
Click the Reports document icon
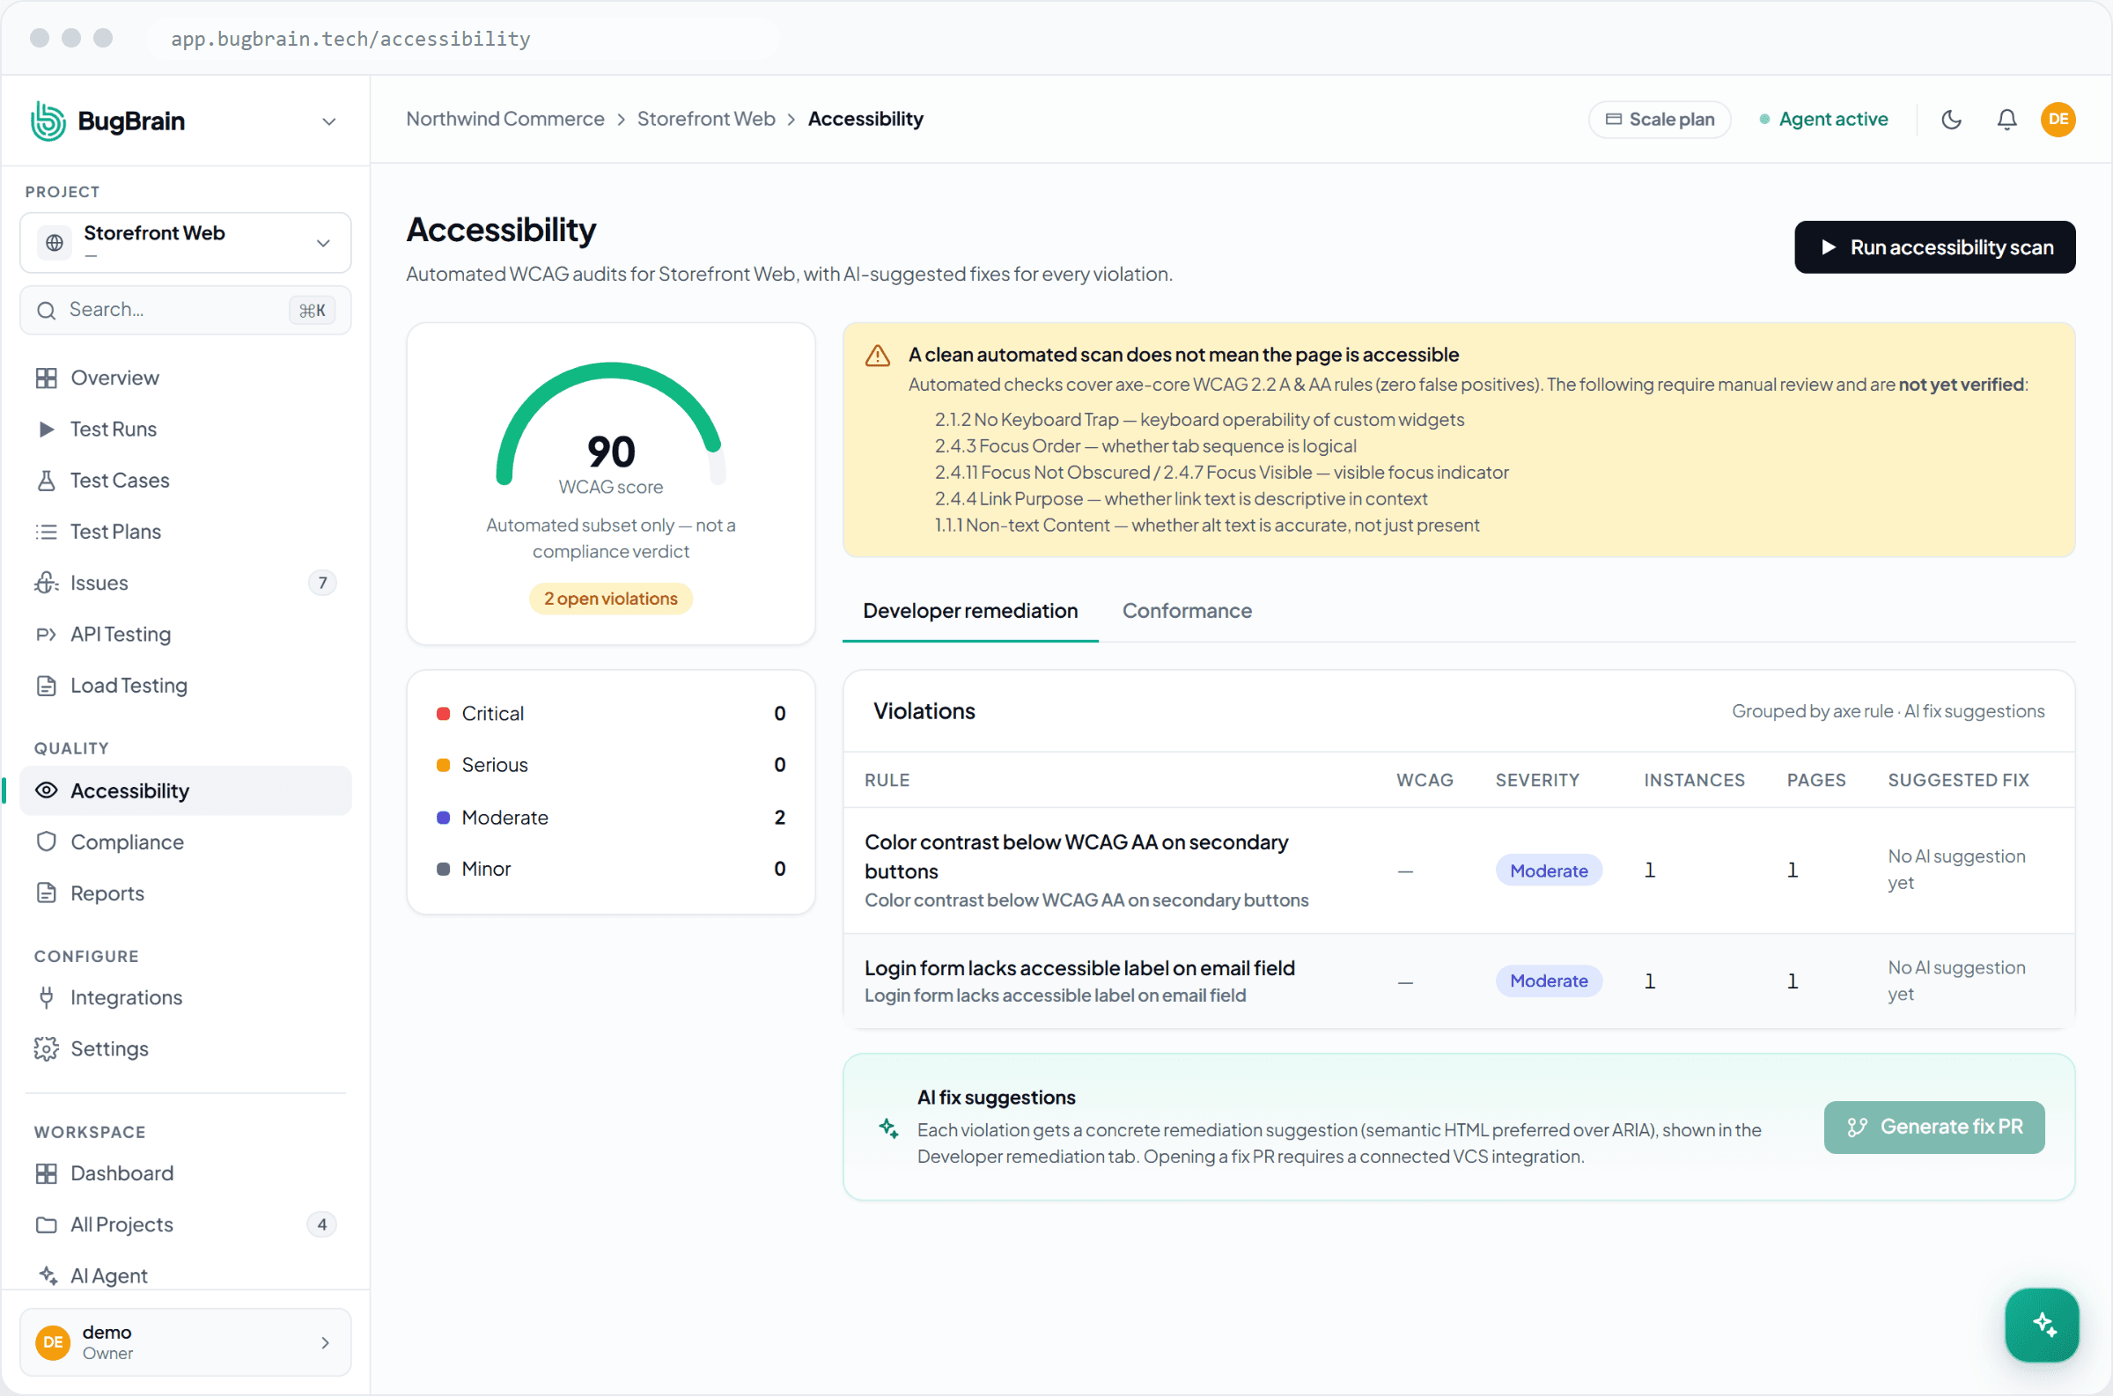point(47,893)
